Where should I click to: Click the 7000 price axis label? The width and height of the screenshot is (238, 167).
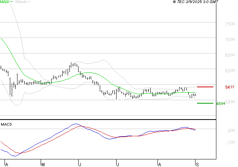[x=230, y=39]
